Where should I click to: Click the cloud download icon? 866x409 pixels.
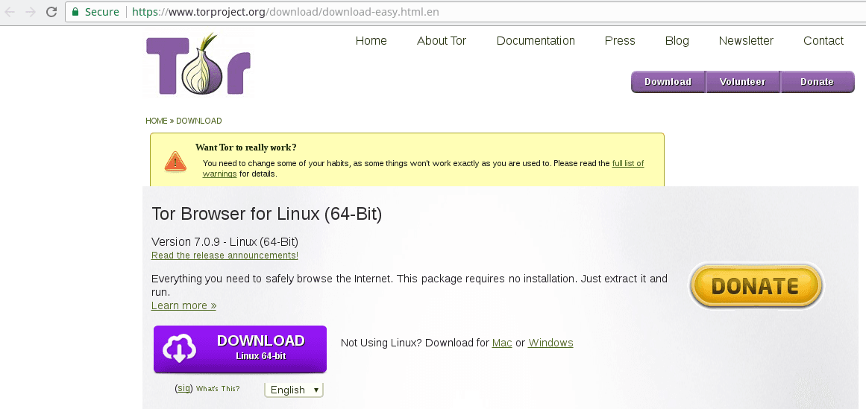pos(180,349)
